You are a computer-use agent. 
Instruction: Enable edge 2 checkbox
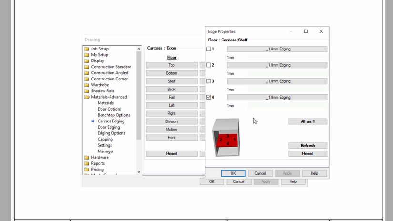pyautogui.click(x=209, y=65)
